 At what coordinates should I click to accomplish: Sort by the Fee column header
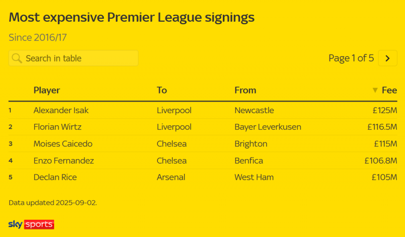[389, 90]
